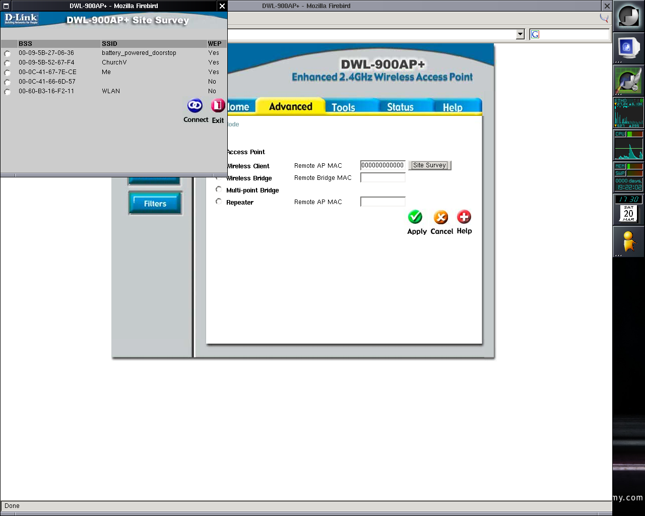Select the ChurchV network radio button

click(7, 63)
